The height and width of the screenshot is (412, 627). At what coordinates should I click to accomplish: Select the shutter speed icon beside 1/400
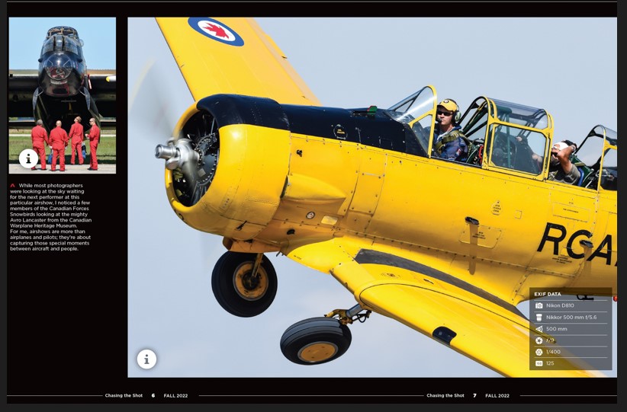(539, 352)
